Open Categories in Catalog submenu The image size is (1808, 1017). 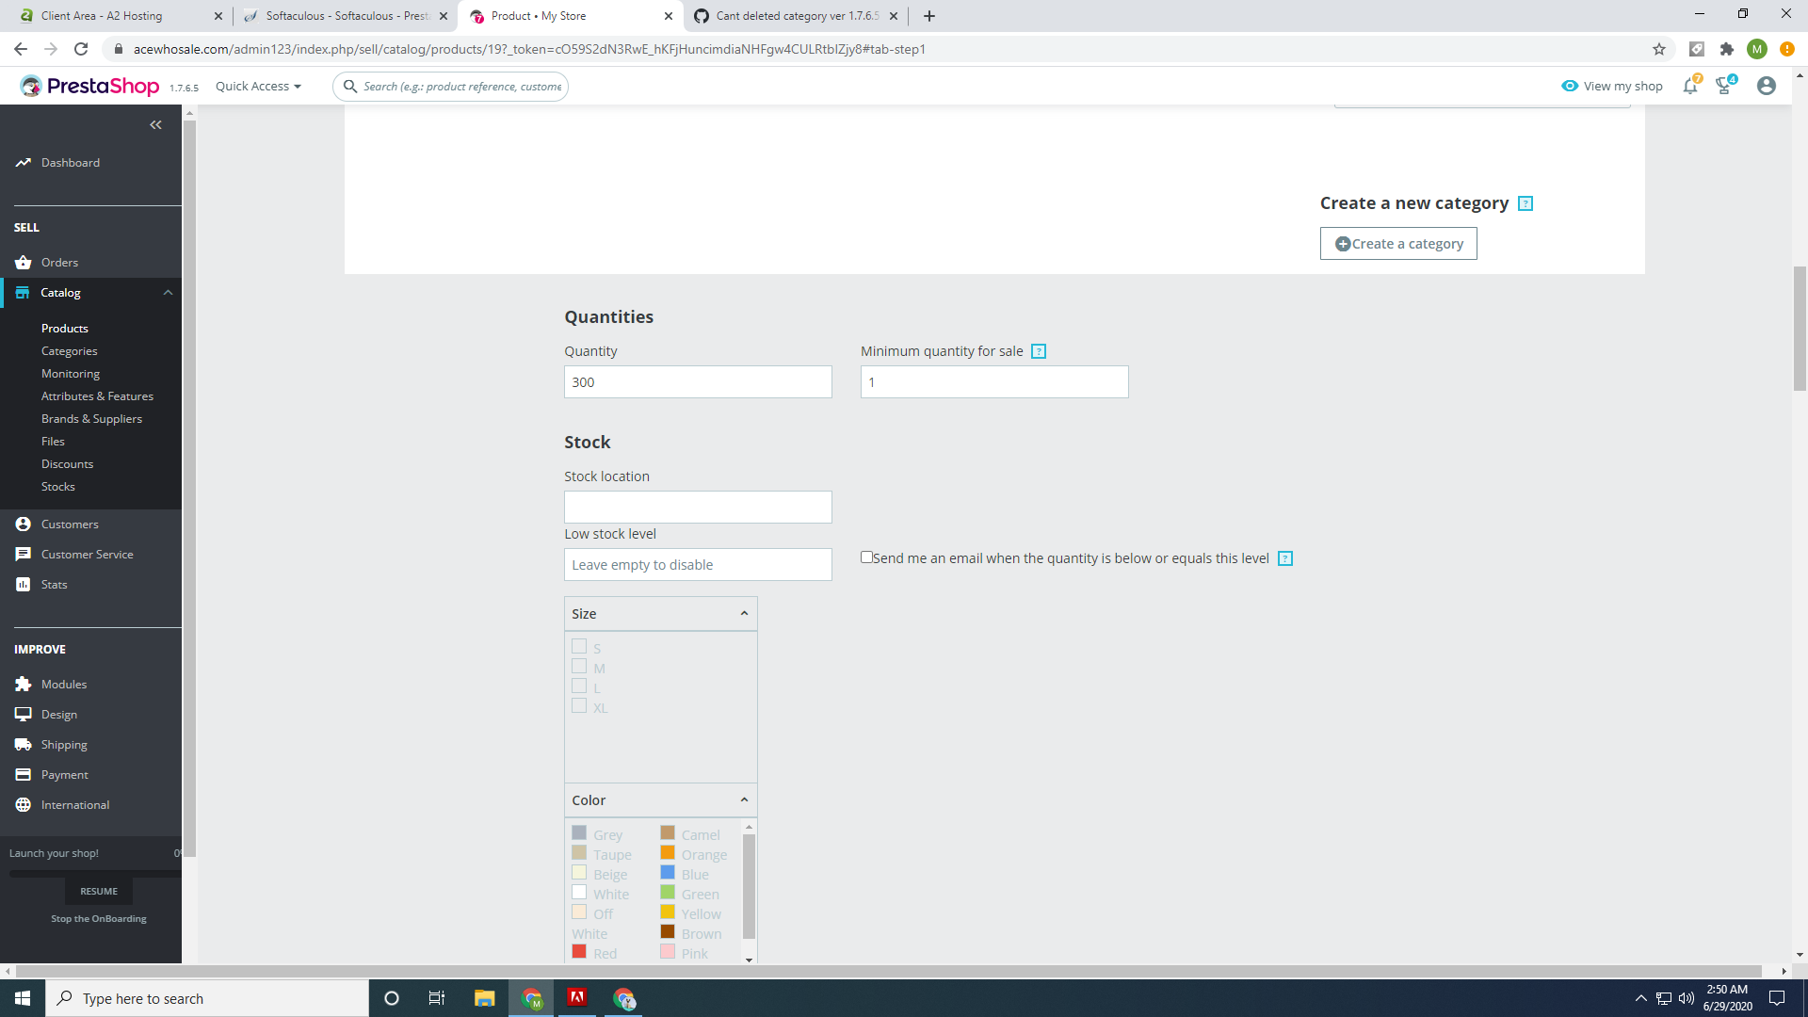pos(69,351)
